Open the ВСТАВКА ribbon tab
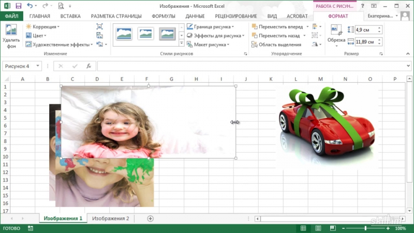The width and height of the screenshot is (414, 233). (70, 16)
